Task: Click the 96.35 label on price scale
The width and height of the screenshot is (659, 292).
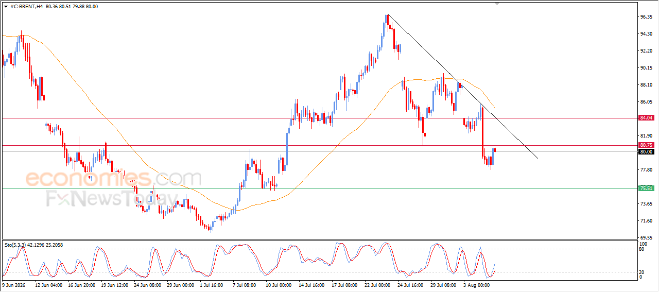Action: point(647,17)
